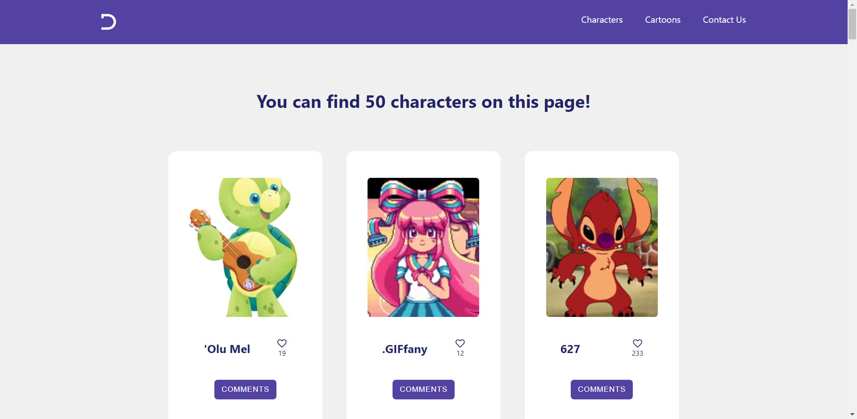Click the 'Olu Mel turtle image

tap(245, 247)
